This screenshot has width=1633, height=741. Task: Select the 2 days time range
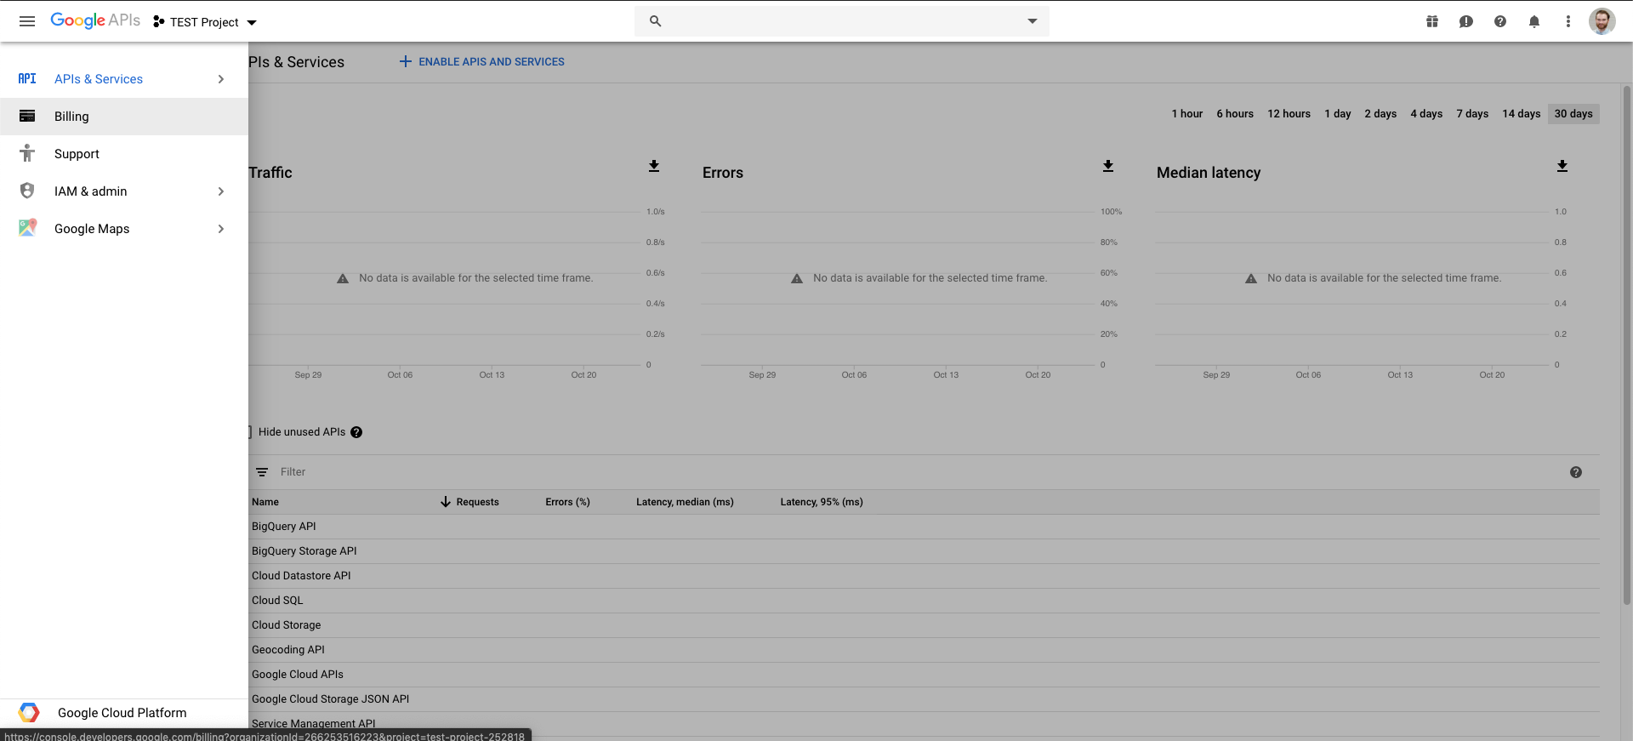[1380, 114]
